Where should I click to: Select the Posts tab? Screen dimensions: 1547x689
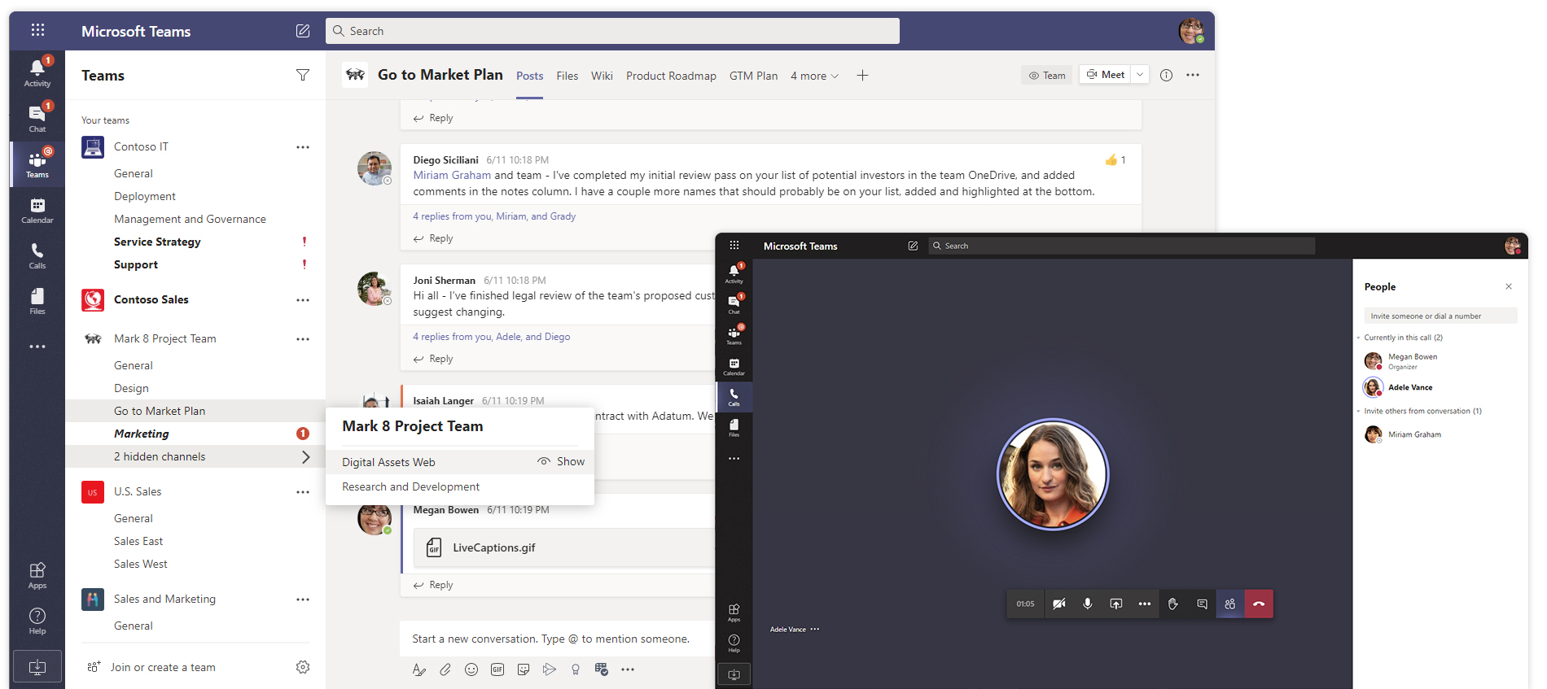(x=529, y=76)
